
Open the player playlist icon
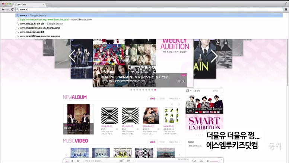121,161
